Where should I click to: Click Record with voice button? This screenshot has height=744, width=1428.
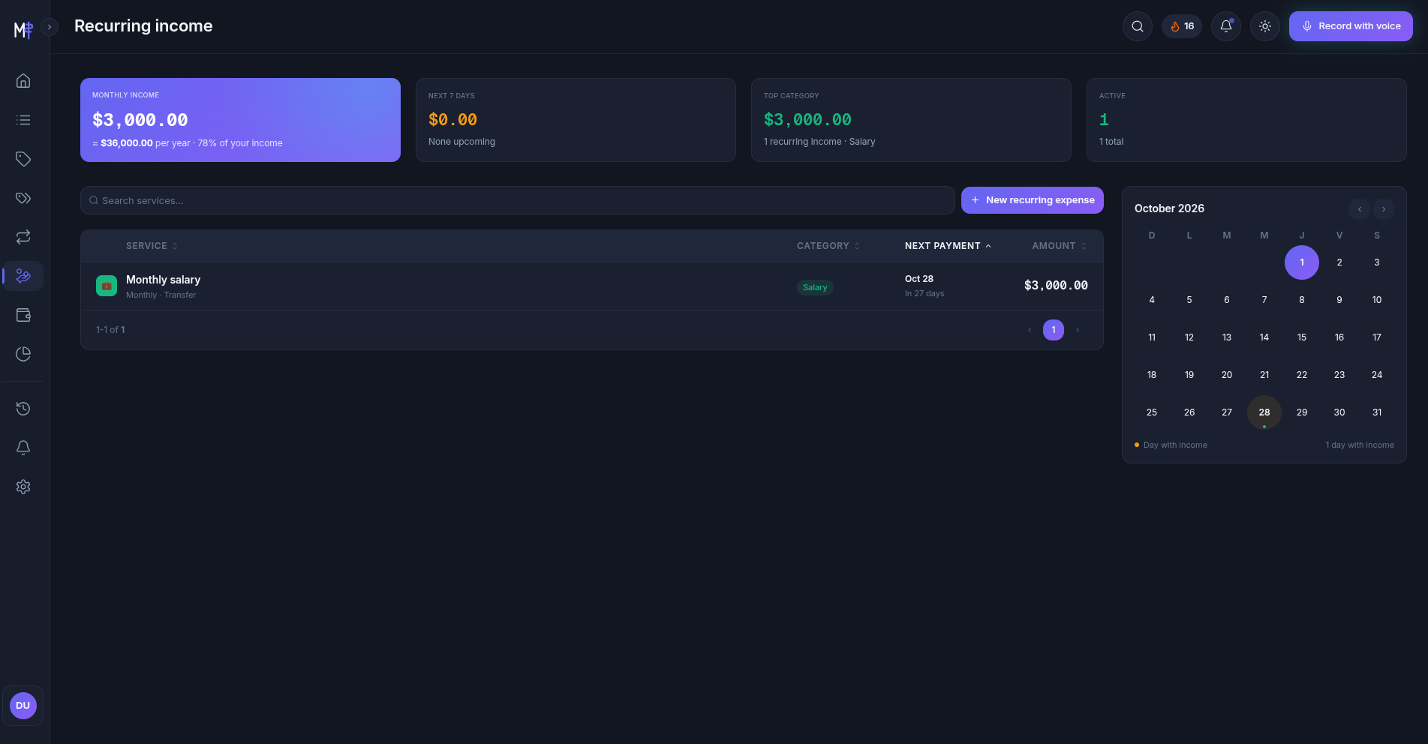pos(1351,26)
